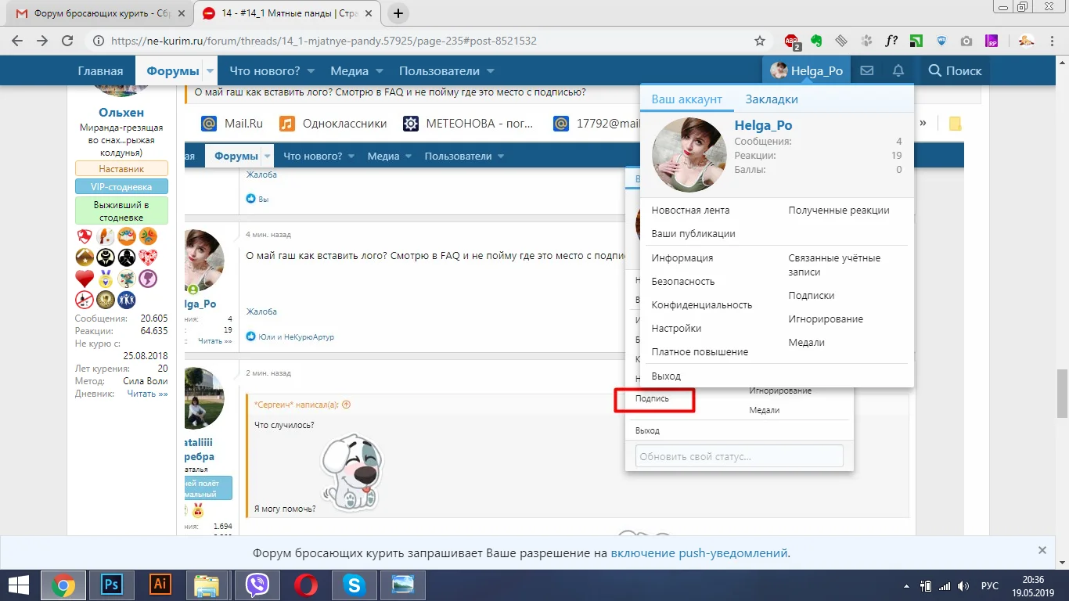Select Настройки in the account menu
This screenshot has width=1069, height=601.
[x=676, y=329]
